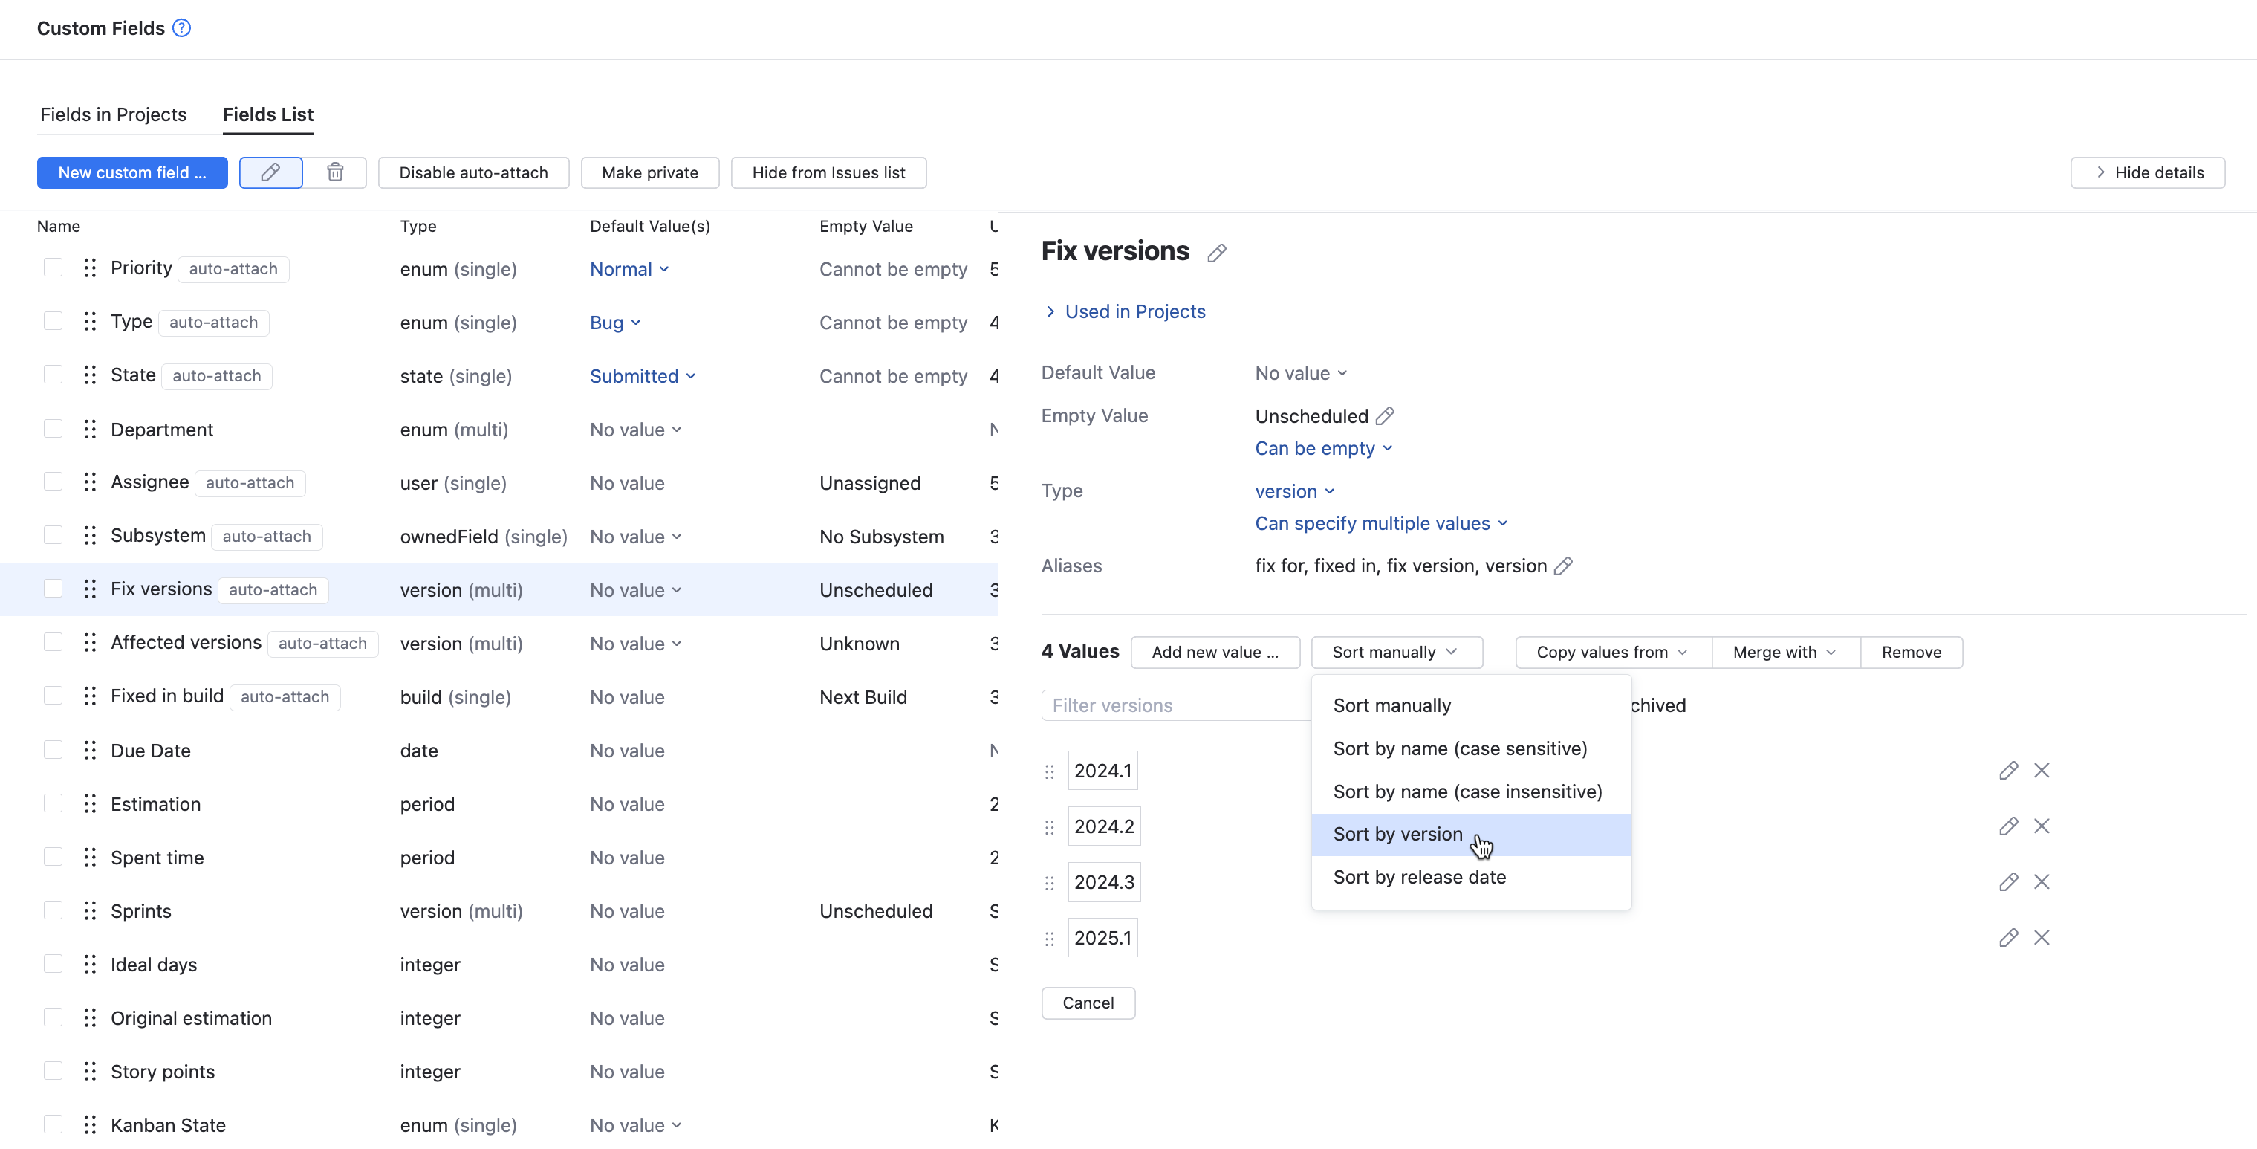Viewport: 2257px width, 1149px height.
Task: Select the checkbox on the Sprints row
Action: (x=53, y=910)
